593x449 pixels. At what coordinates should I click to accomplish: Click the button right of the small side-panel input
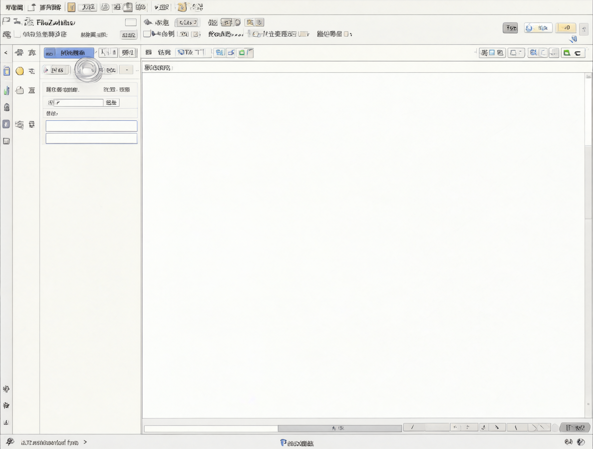tap(112, 103)
